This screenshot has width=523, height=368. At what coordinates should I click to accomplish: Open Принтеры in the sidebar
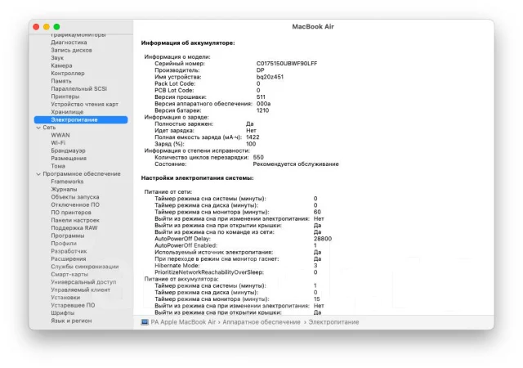[65, 96]
